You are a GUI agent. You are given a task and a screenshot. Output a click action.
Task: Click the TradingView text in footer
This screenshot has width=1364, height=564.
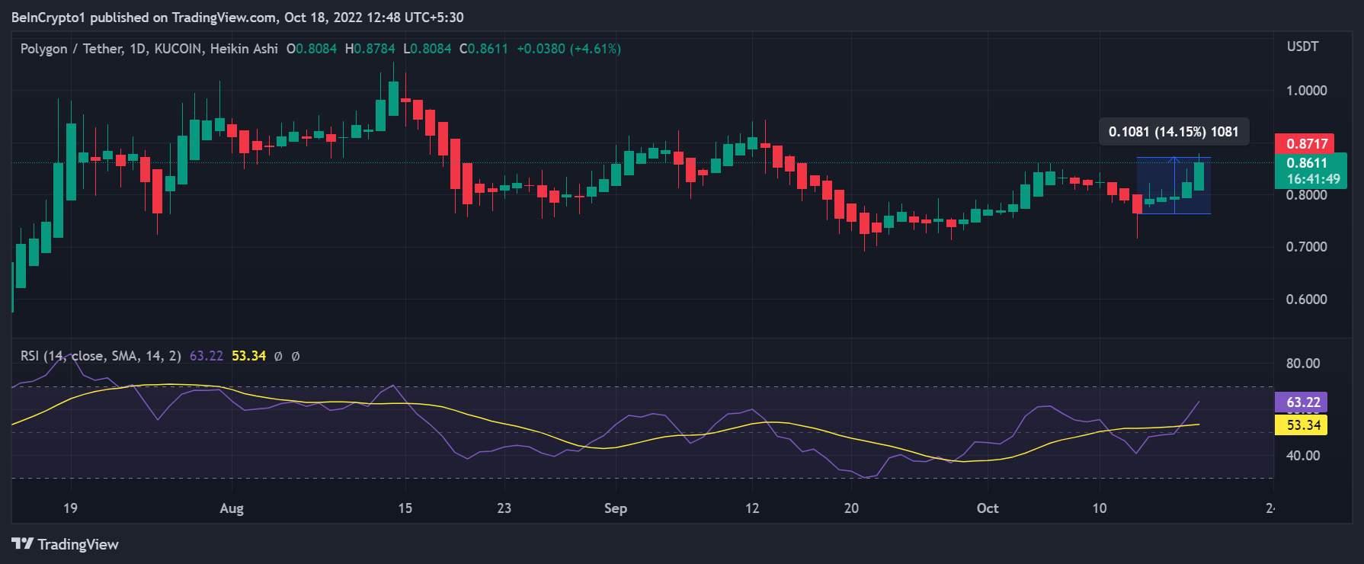[x=78, y=544]
